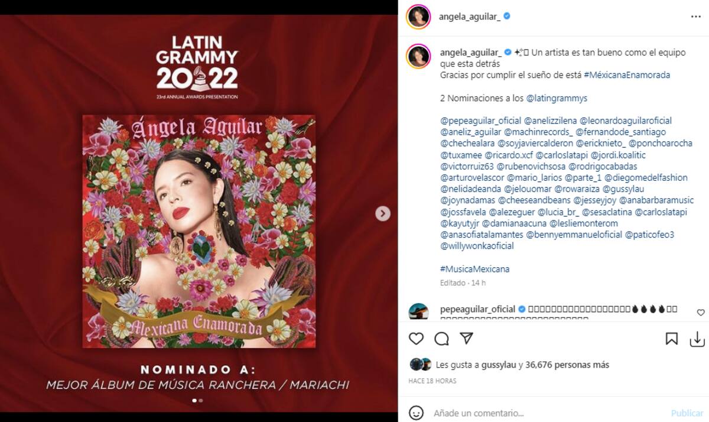Click the Publicar button

[x=687, y=413]
